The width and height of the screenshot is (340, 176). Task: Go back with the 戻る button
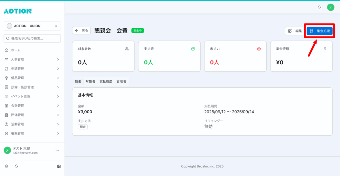click(x=81, y=31)
